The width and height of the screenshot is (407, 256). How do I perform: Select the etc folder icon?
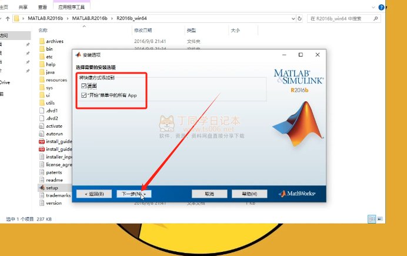pos(42,56)
